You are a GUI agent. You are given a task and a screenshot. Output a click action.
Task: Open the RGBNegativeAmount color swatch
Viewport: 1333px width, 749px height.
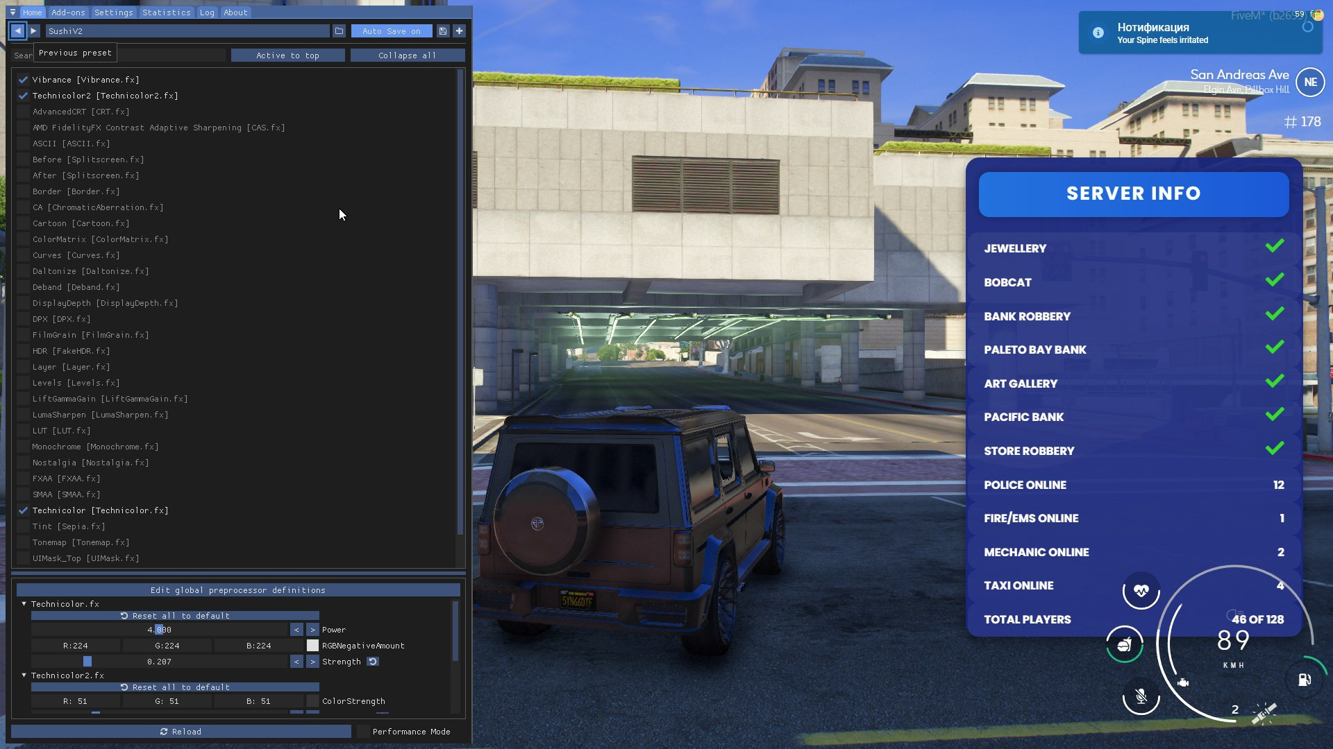(312, 646)
